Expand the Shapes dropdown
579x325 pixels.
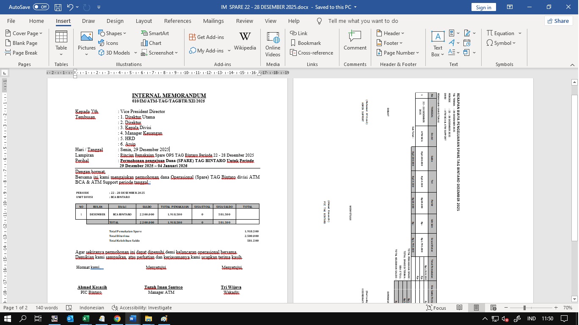pos(113,33)
